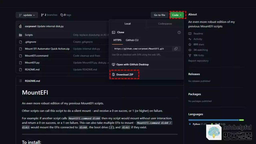Screen dimensions: 256x144
Task: Click the Clone terminal icon
Action: coord(113,32)
